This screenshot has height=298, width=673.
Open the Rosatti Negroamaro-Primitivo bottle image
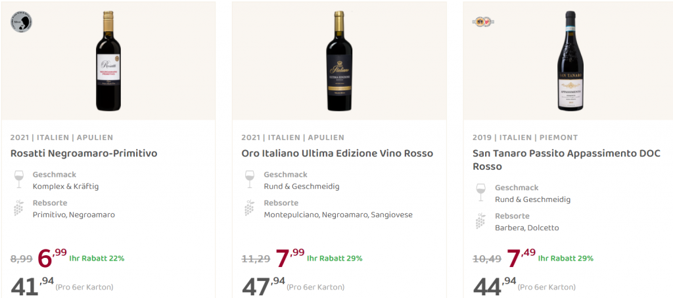click(x=108, y=61)
